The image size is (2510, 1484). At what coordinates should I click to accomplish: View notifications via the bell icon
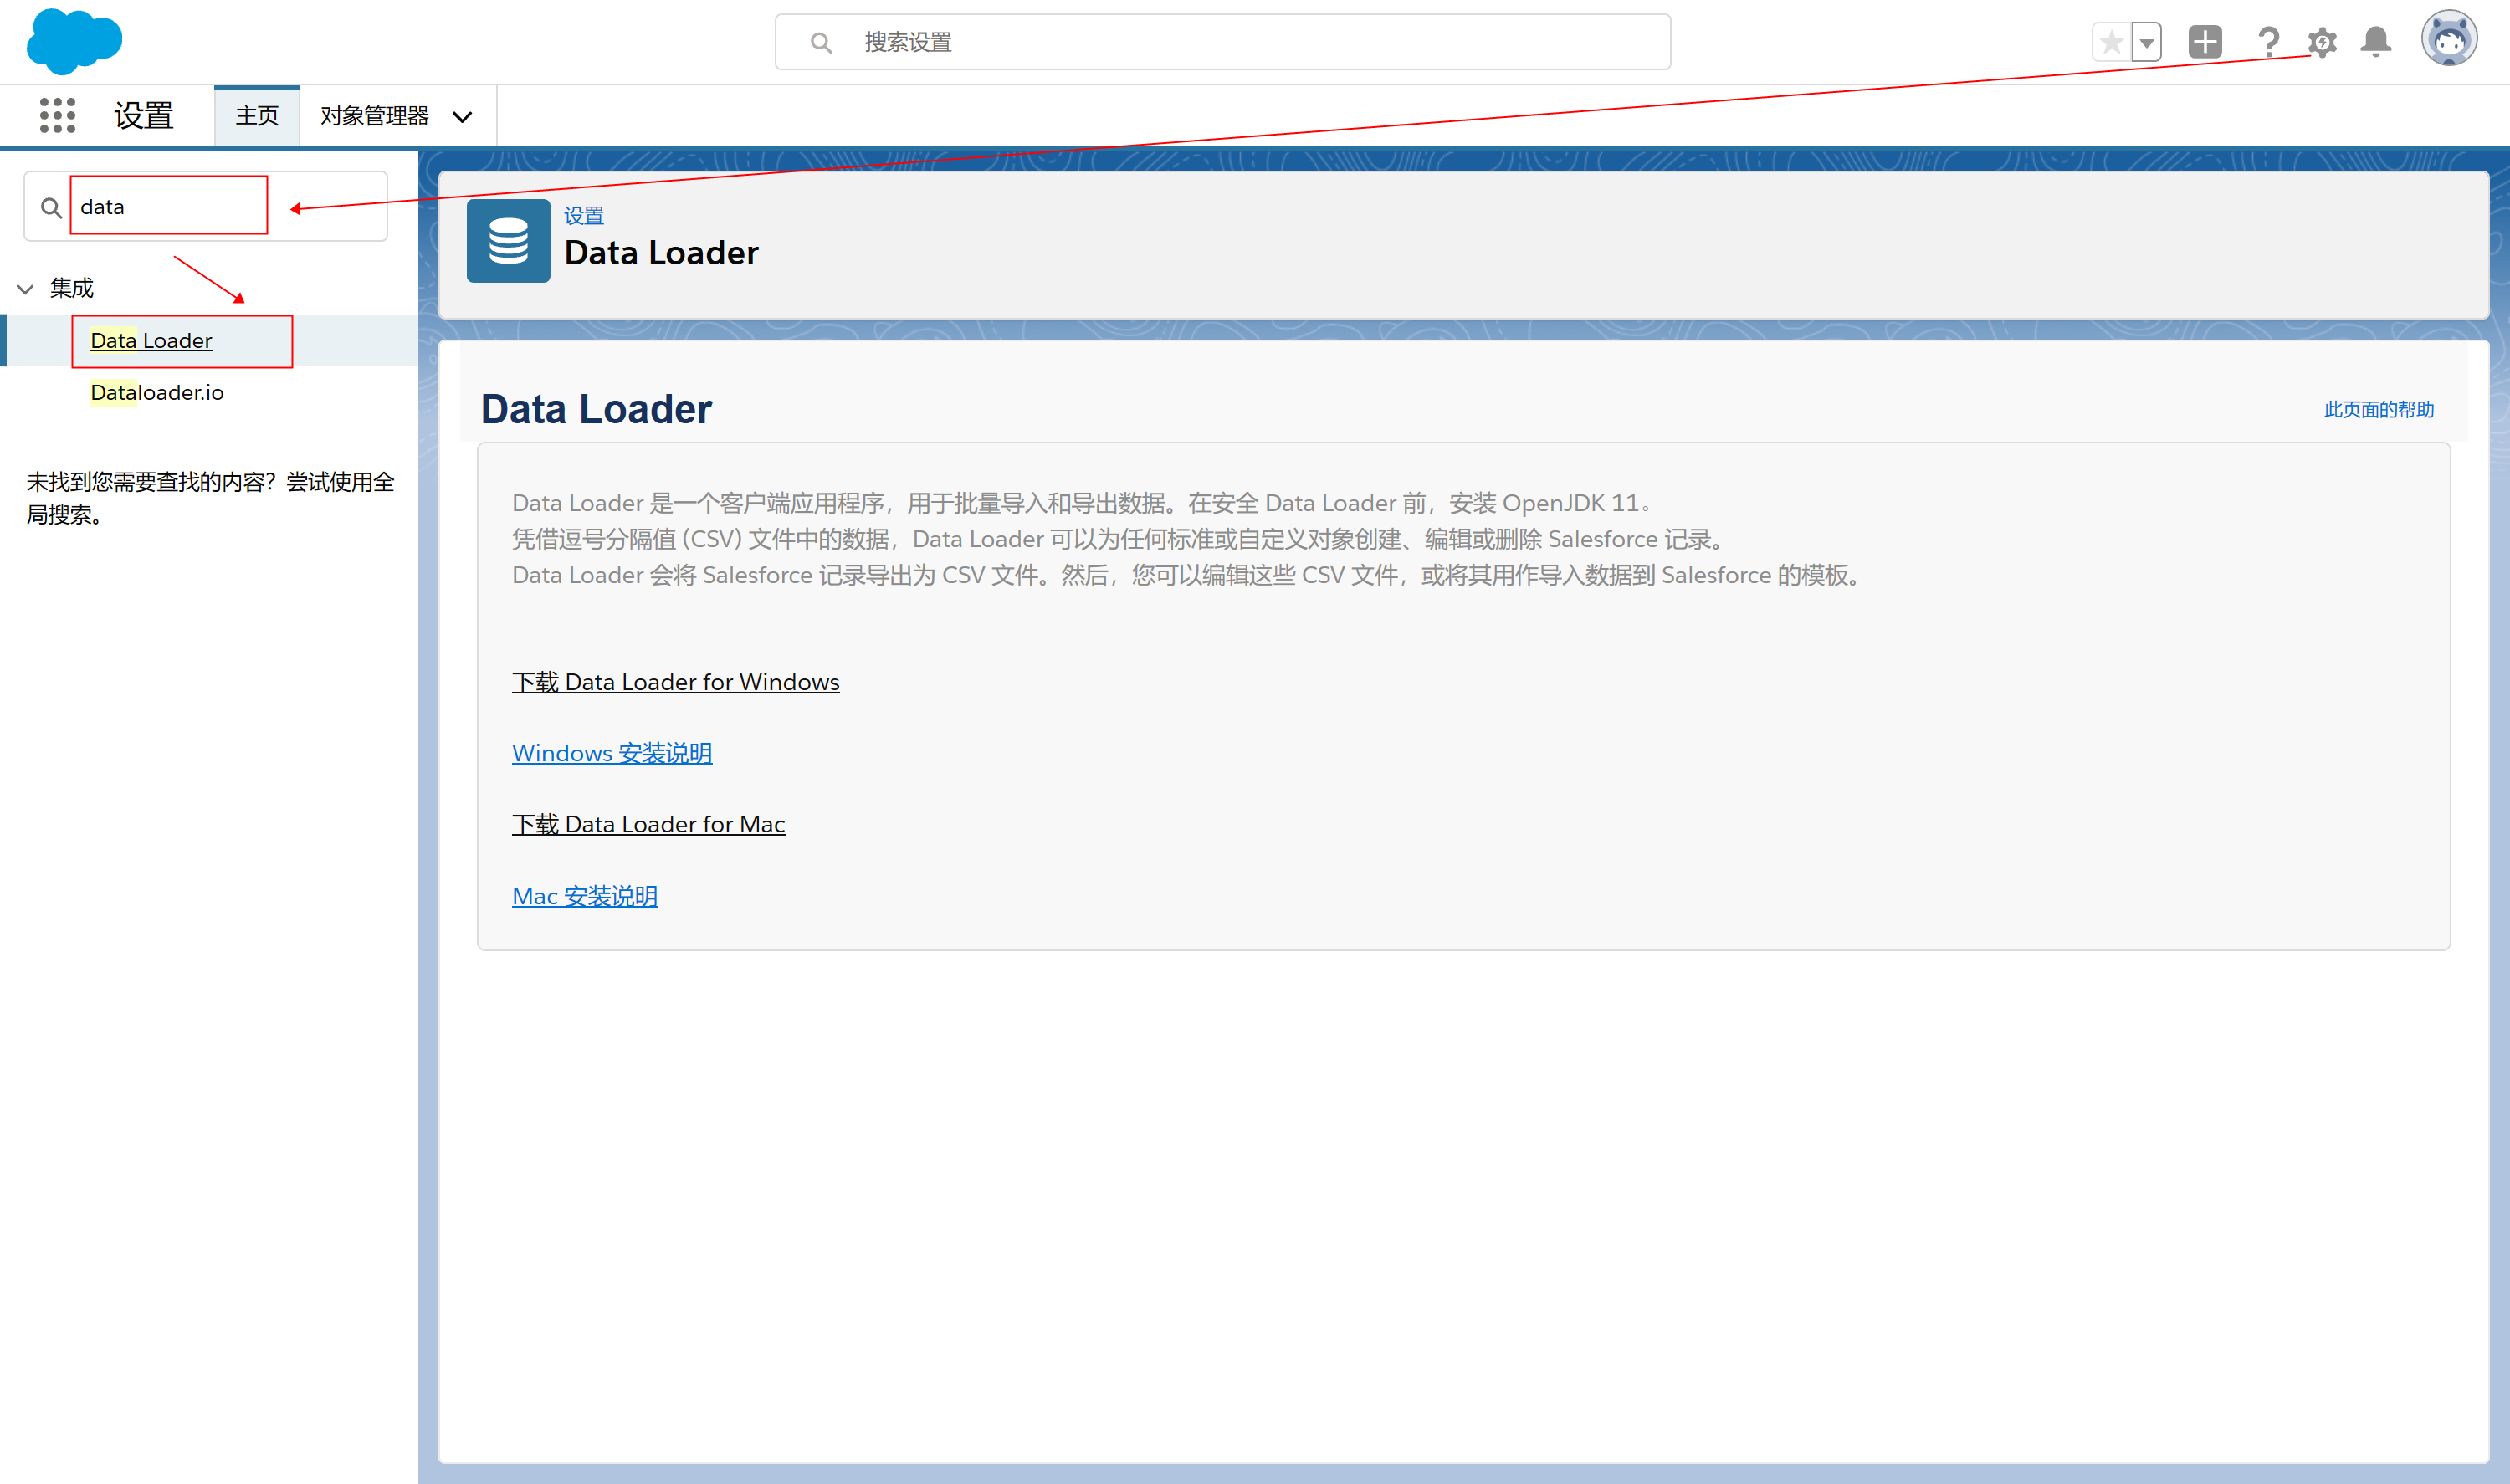click(2376, 42)
